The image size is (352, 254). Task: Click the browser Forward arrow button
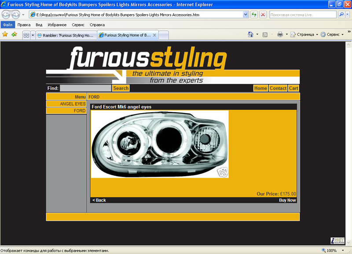click(15, 15)
